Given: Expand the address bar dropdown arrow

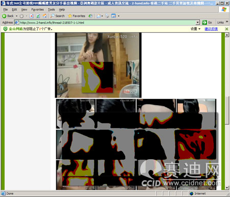Looking at the screenshot, I should (198, 22).
